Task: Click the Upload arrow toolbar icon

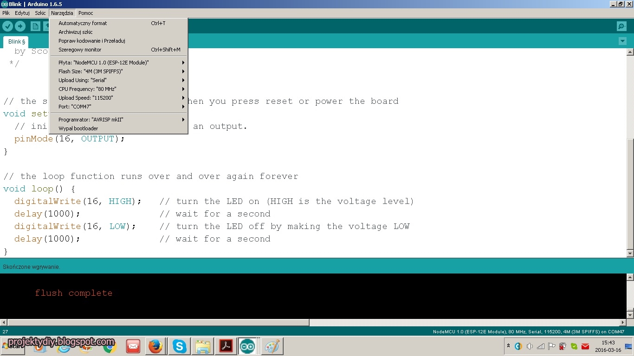Action: 20,26
